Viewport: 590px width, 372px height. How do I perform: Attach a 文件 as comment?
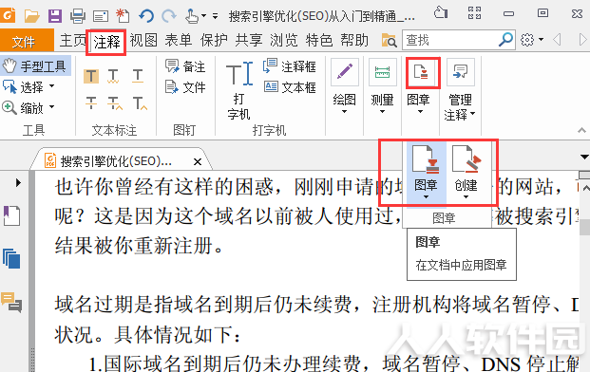click(185, 87)
